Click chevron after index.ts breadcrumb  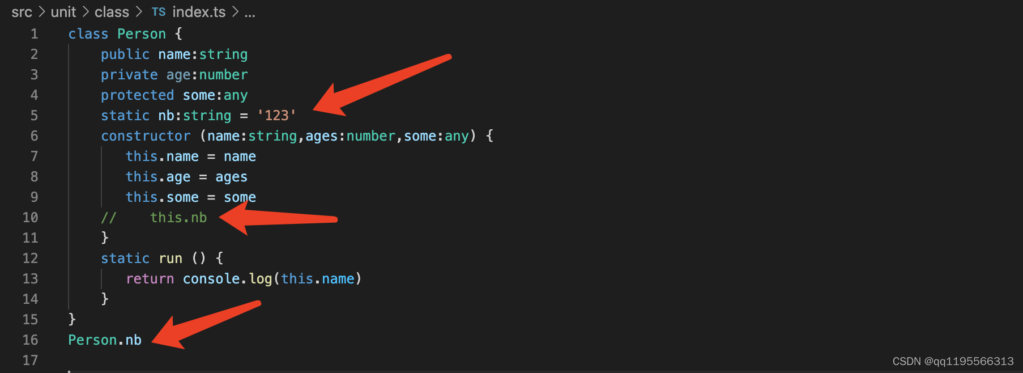coord(235,12)
